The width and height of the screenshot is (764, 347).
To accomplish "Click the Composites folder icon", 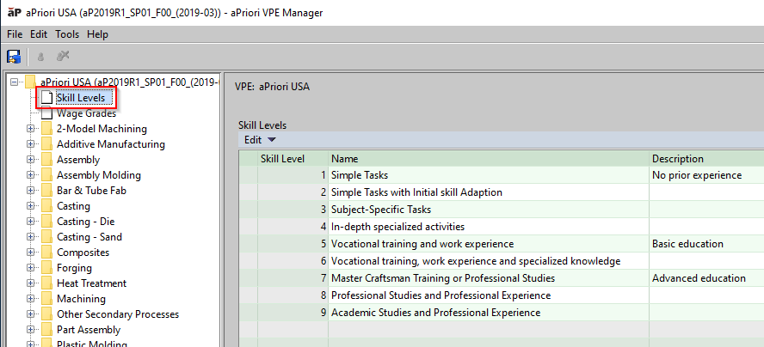I will [46, 253].
